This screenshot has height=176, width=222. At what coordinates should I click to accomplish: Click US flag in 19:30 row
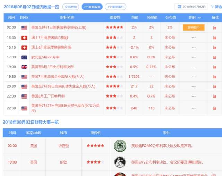pos(24,77)
